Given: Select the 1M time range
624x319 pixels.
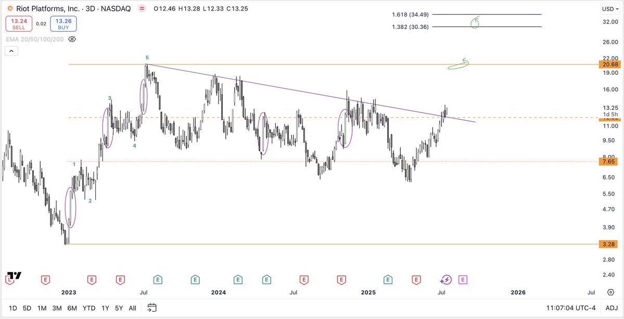Looking at the screenshot, I should click(42, 308).
